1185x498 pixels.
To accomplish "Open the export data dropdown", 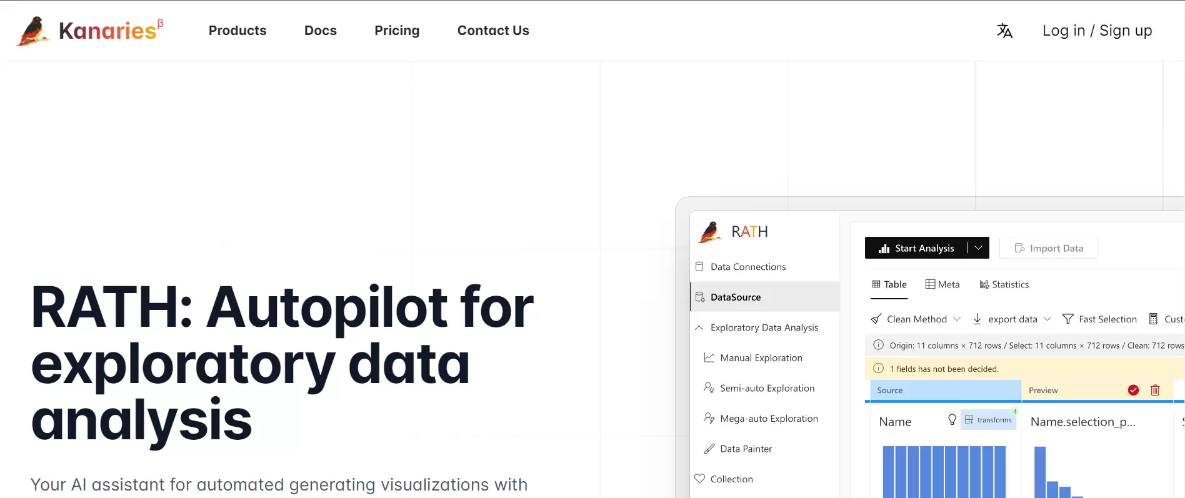I will [1047, 319].
